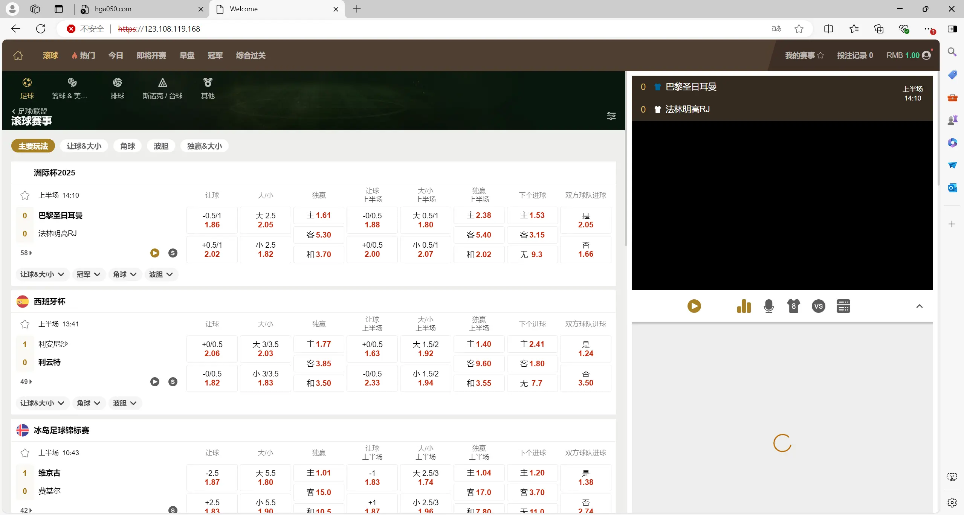Open the live video play button in side panel
The image size is (964, 515).
coord(694,306)
